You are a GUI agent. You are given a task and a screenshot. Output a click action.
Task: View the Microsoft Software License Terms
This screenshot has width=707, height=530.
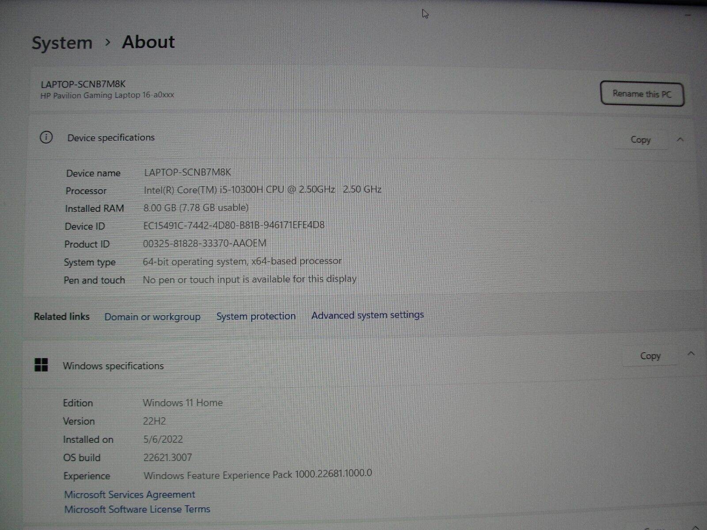click(x=137, y=509)
